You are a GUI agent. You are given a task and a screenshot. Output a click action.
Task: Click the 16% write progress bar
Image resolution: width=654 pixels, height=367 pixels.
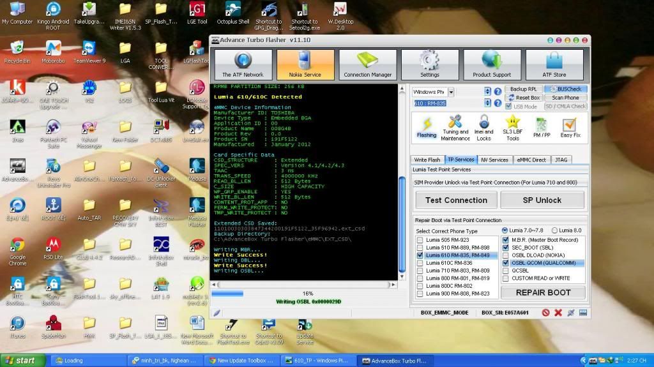[x=308, y=294]
